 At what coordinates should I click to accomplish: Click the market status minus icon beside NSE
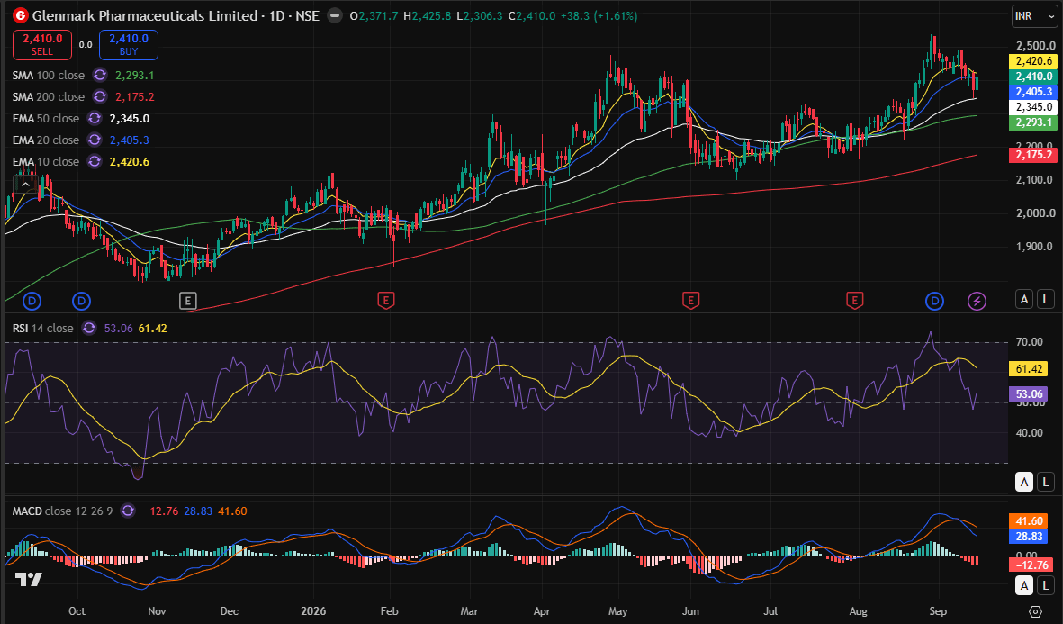pos(334,15)
